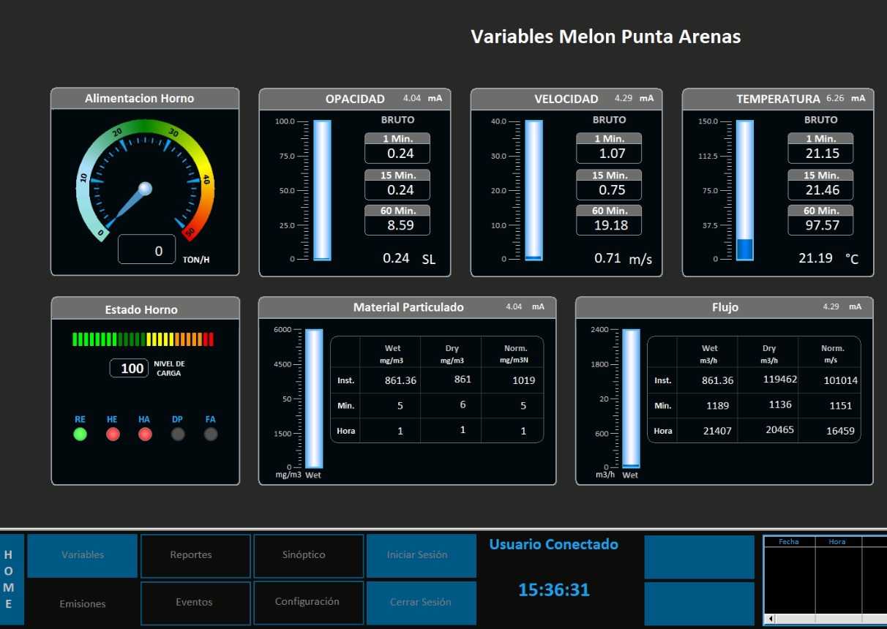Click the Variables Melon Punta Arenas title

(605, 36)
